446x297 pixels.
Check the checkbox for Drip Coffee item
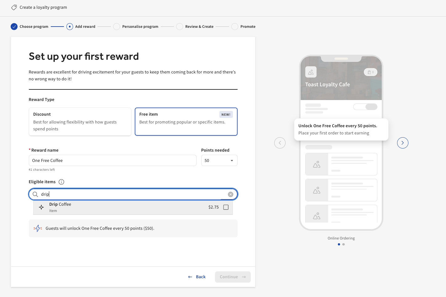(226, 207)
